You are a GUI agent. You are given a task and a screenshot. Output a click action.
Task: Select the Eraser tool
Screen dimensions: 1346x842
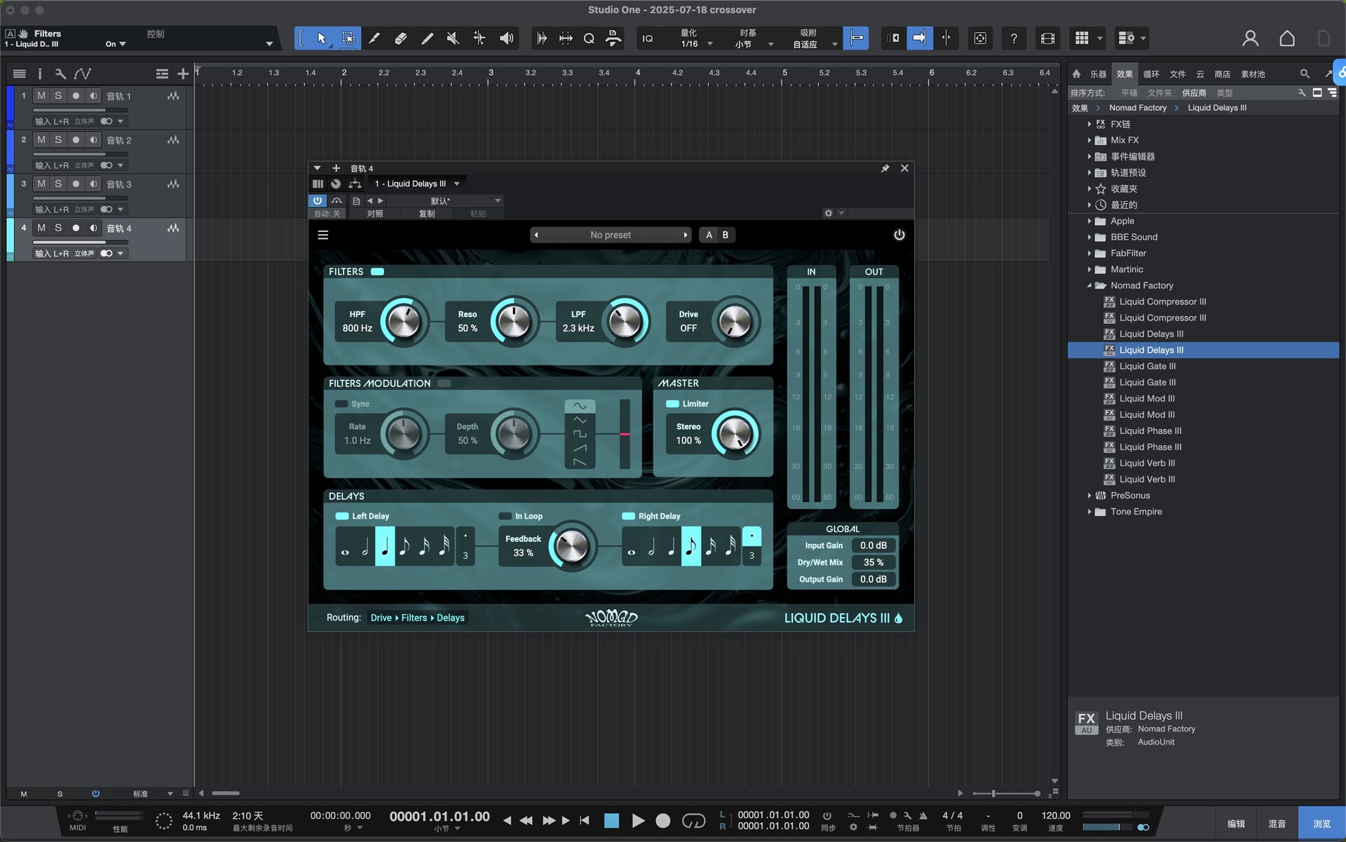tap(401, 39)
